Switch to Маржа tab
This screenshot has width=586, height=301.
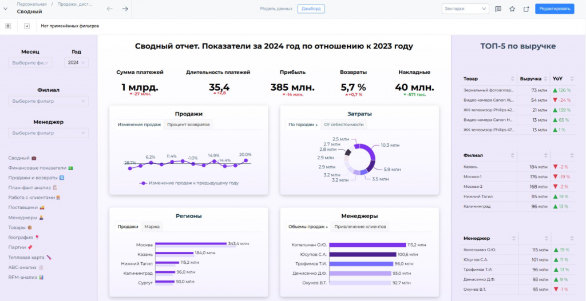point(152,226)
